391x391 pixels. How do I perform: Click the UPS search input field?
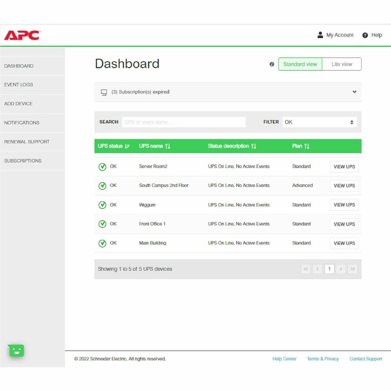point(183,122)
